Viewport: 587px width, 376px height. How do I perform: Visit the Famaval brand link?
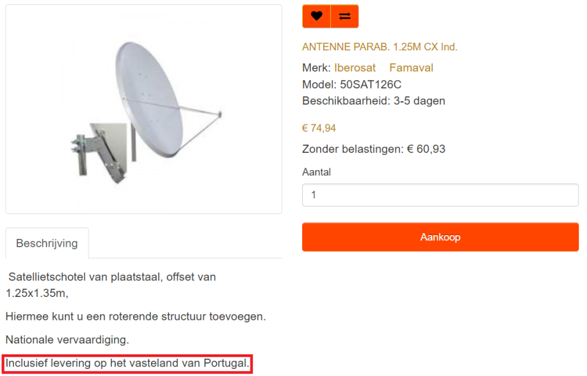pyautogui.click(x=411, y=68)
